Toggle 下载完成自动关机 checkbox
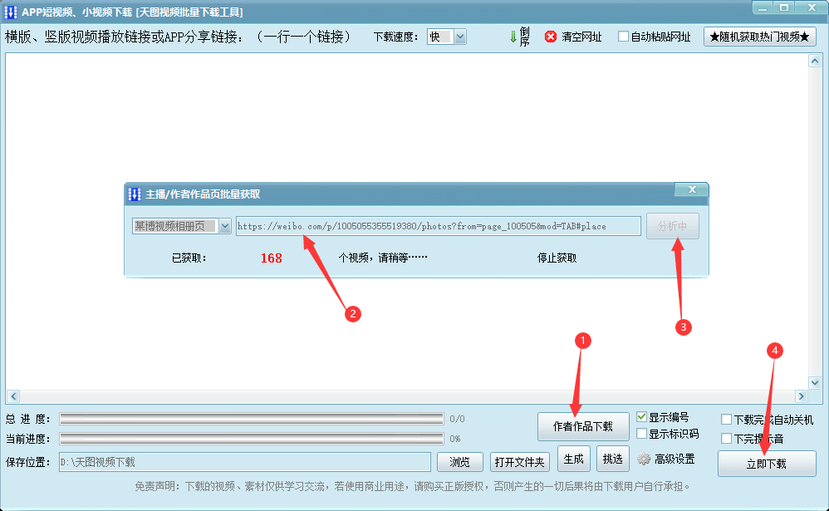This screenshot has height=511, width=829. [x=727, y=420]
